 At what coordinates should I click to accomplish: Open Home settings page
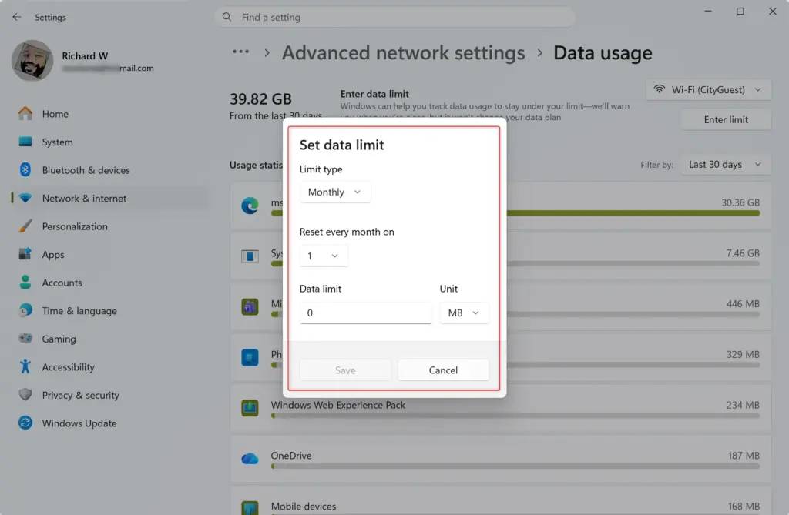109,114
